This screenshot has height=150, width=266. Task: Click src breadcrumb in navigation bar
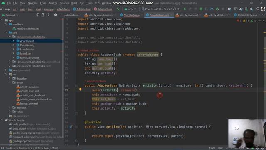[x=15, y=9]
